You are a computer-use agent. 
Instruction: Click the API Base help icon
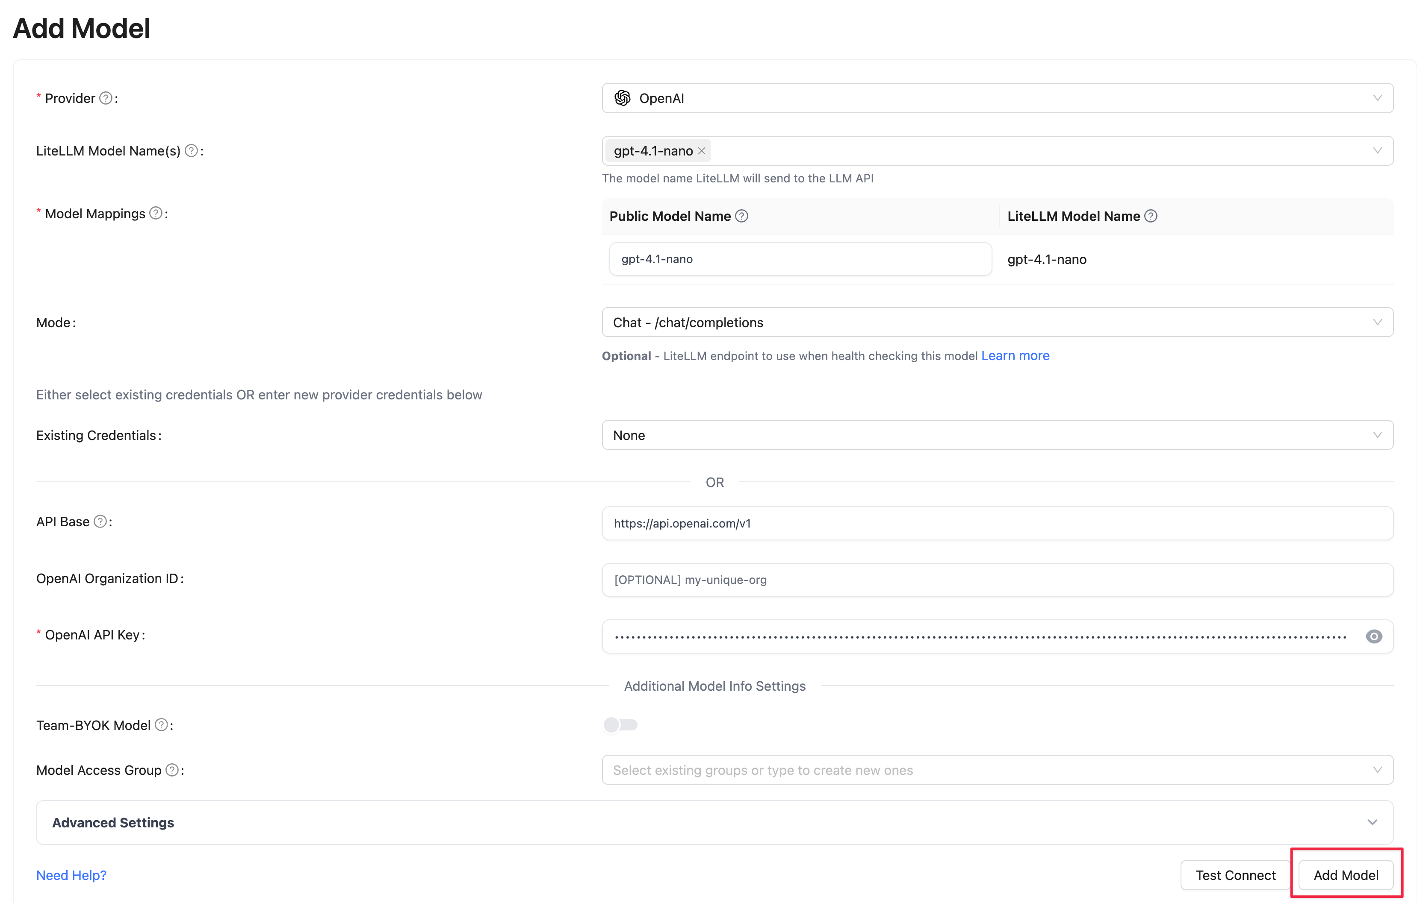100,522
